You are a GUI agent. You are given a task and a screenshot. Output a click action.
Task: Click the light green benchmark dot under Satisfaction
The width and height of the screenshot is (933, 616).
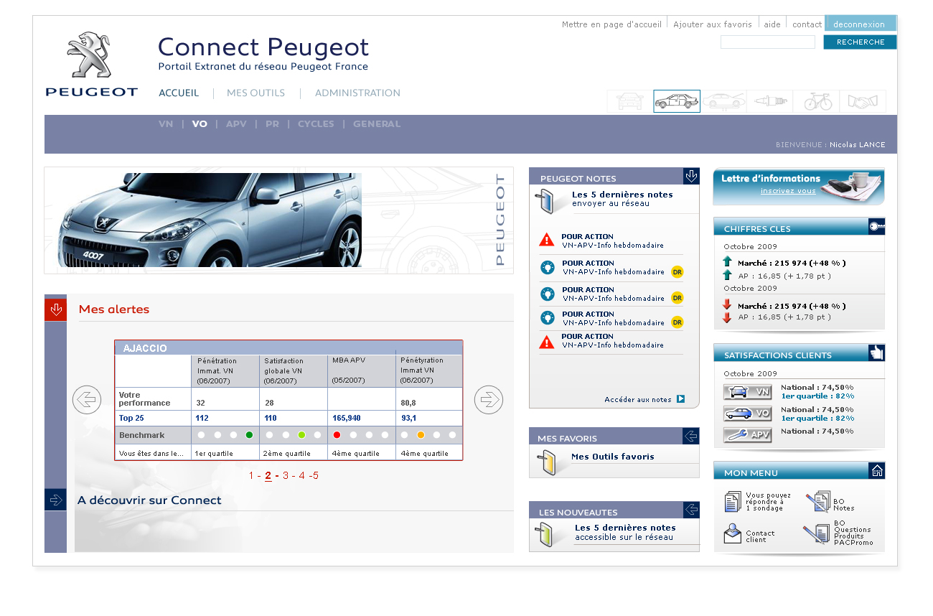point(301,435)
